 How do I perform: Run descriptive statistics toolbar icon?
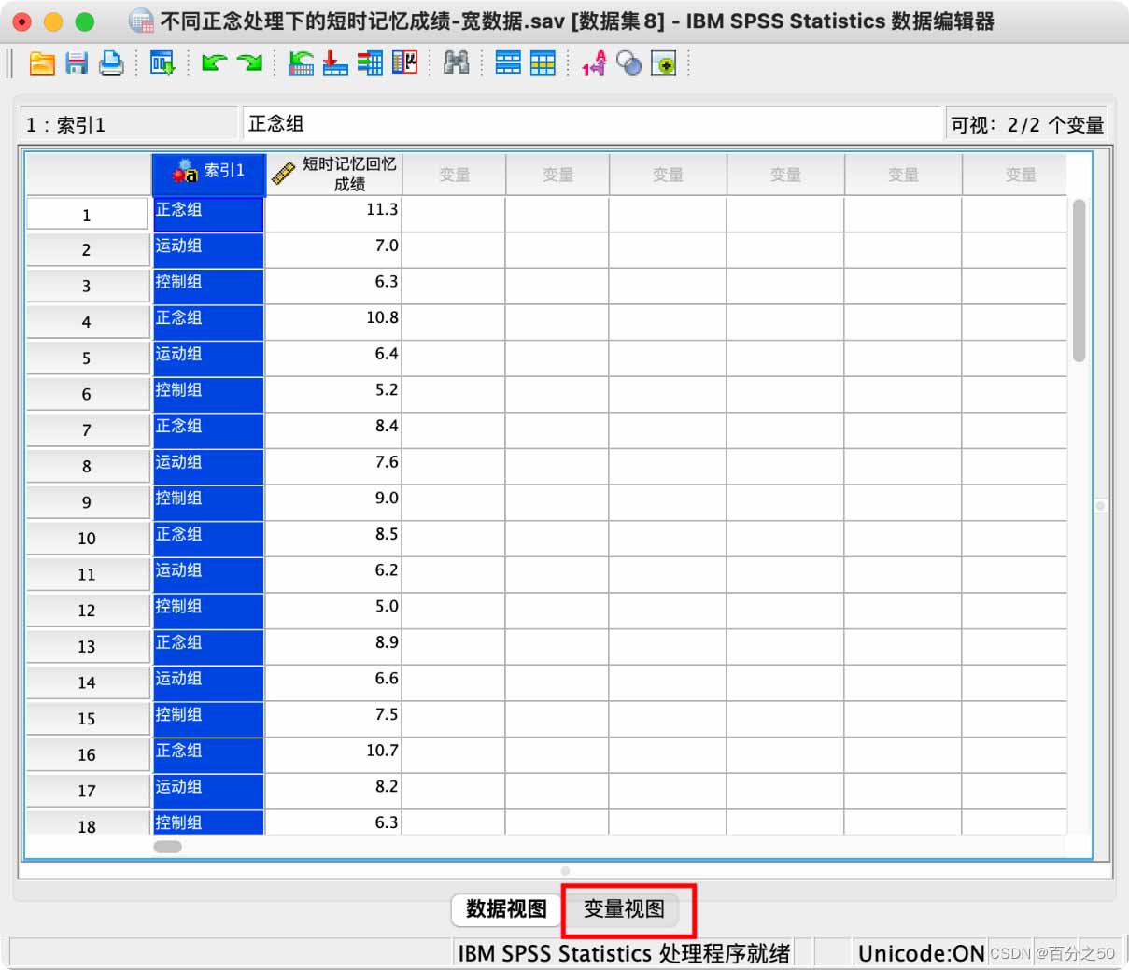(404, 63)
